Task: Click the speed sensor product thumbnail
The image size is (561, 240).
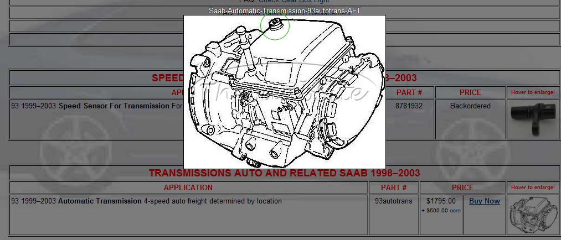Action: coord(533,119)
